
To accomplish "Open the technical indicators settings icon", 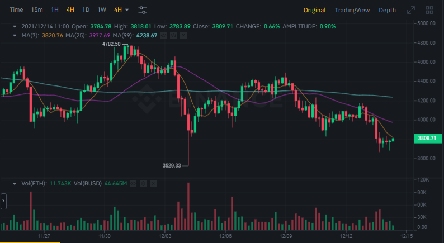I will click(x=143, y=10).
